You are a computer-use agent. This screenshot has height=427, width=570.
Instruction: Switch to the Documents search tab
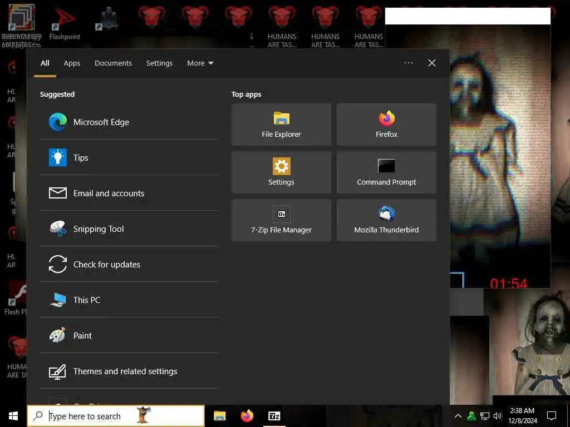click(114, 63)
